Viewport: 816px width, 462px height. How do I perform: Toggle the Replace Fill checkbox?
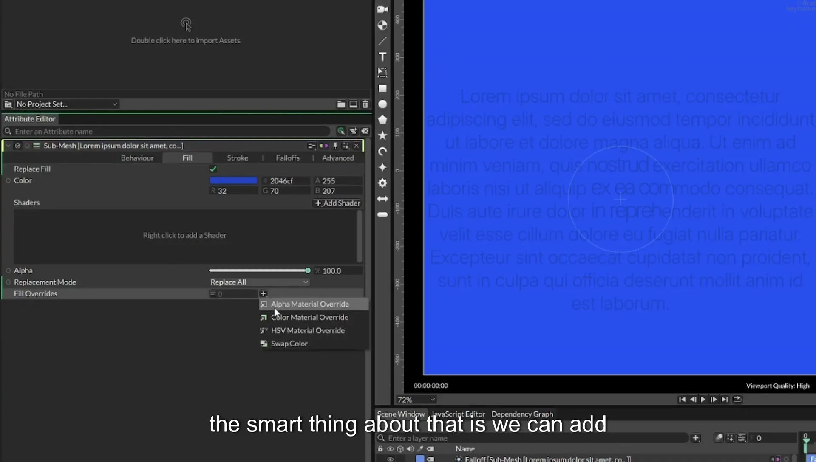click(x=213, y=169)
